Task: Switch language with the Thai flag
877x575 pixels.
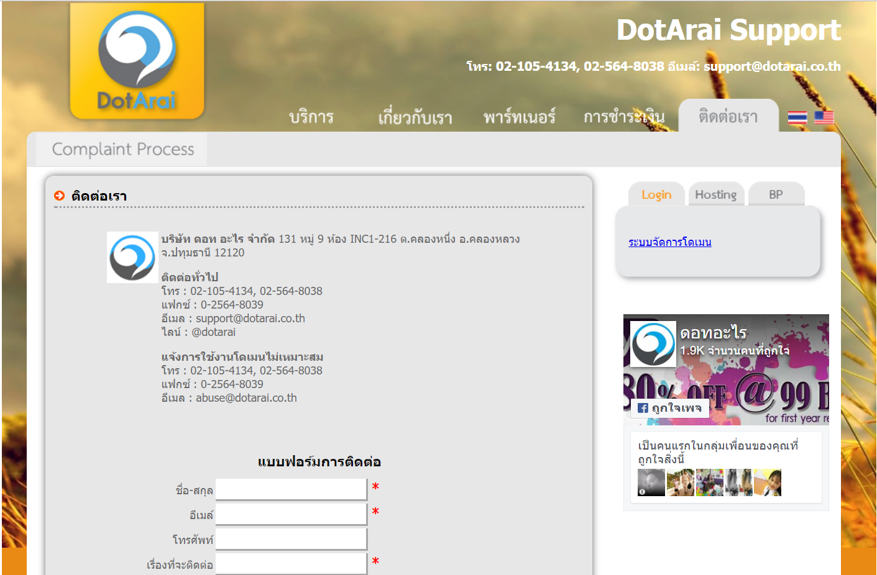Action: click(797, 117)
